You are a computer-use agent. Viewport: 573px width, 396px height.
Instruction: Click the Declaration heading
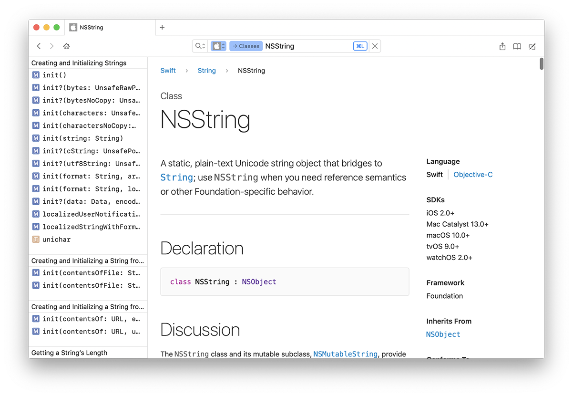(x=202, y=249)
